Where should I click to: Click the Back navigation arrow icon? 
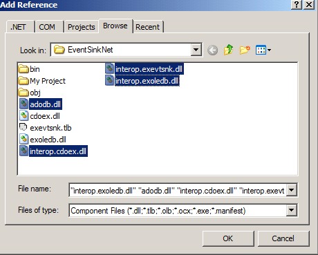212,50
